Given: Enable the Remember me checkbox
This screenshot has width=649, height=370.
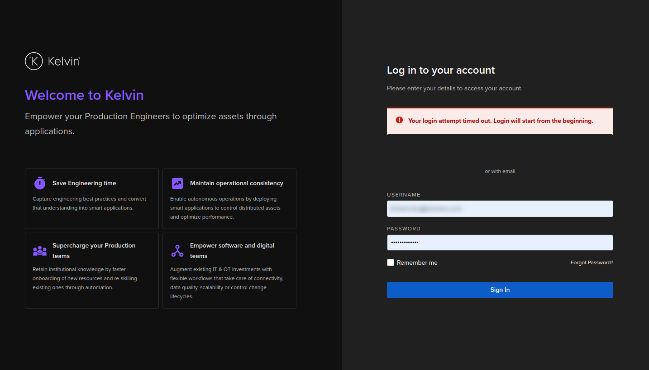Looking at the screenshot, I should (x=391, y=262).
